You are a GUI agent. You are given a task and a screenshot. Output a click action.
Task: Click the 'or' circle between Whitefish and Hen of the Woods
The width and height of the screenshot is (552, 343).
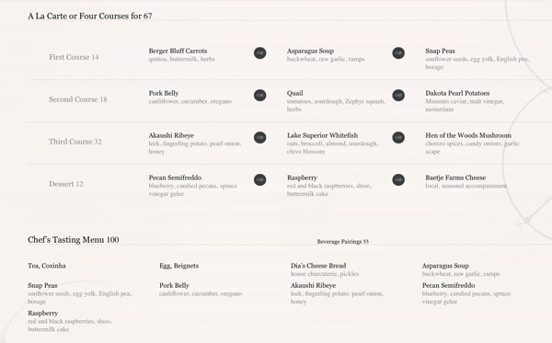point(398,137)
